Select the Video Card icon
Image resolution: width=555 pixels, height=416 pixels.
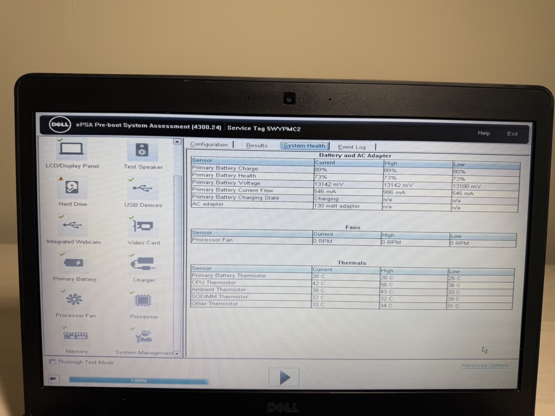pyautogui.click(x=143, y=226)
